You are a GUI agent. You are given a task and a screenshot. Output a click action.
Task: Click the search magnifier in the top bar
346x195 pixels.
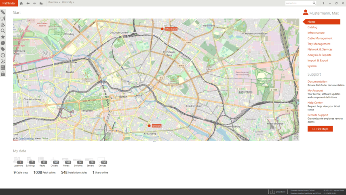tap(314, 3)
